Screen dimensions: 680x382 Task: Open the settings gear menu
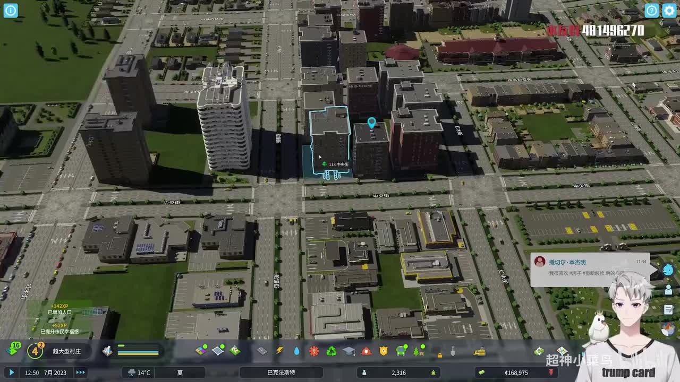pyautogui.click(x=669, y=10)
